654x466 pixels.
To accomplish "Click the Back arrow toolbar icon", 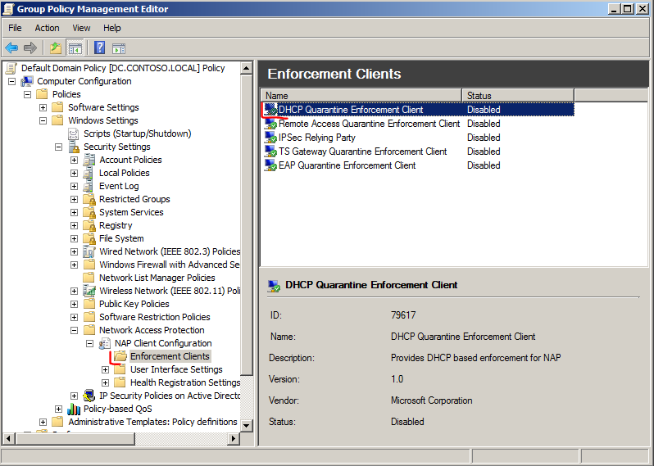I will 11,48.
